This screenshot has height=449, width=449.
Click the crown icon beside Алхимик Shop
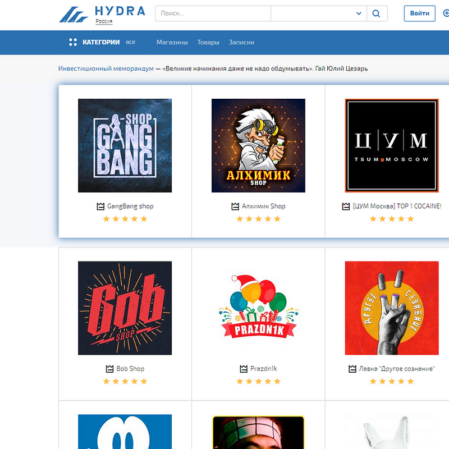(235, 207)
